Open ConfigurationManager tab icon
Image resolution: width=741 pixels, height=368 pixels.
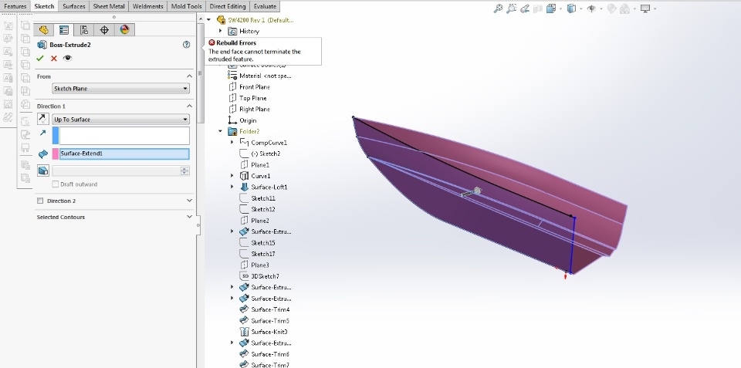(x=83, y=30)
